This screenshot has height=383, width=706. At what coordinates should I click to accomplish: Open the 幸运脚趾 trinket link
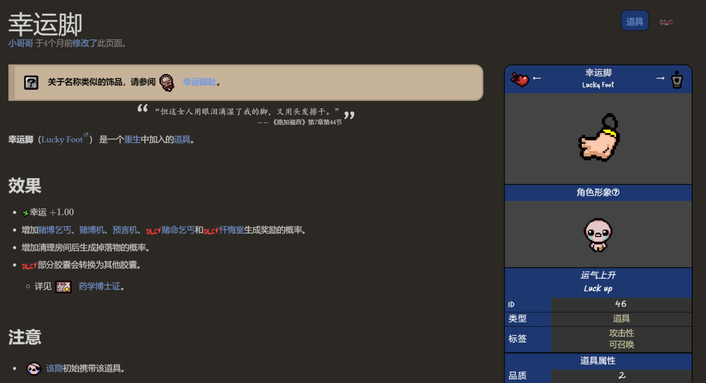point(199,82)
